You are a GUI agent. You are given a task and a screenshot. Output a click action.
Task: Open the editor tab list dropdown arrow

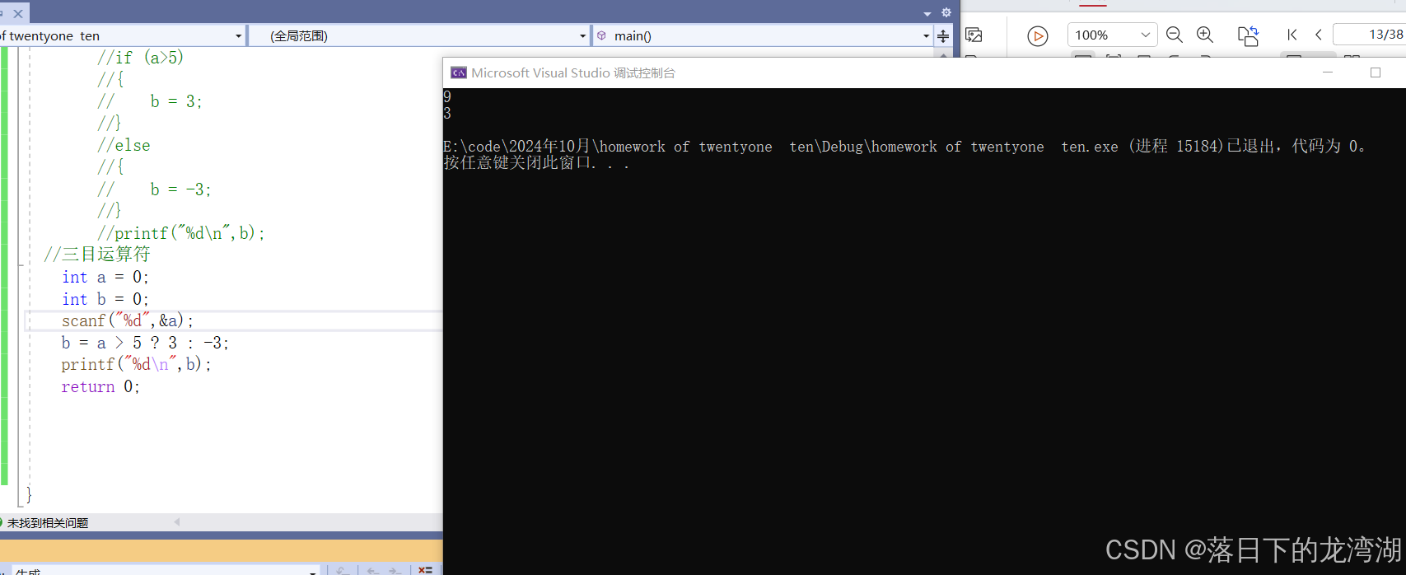[927, 13]
